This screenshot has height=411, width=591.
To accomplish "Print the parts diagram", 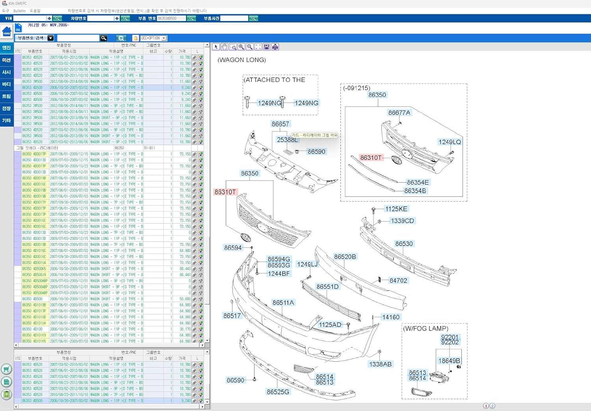I will click(275, 47).
